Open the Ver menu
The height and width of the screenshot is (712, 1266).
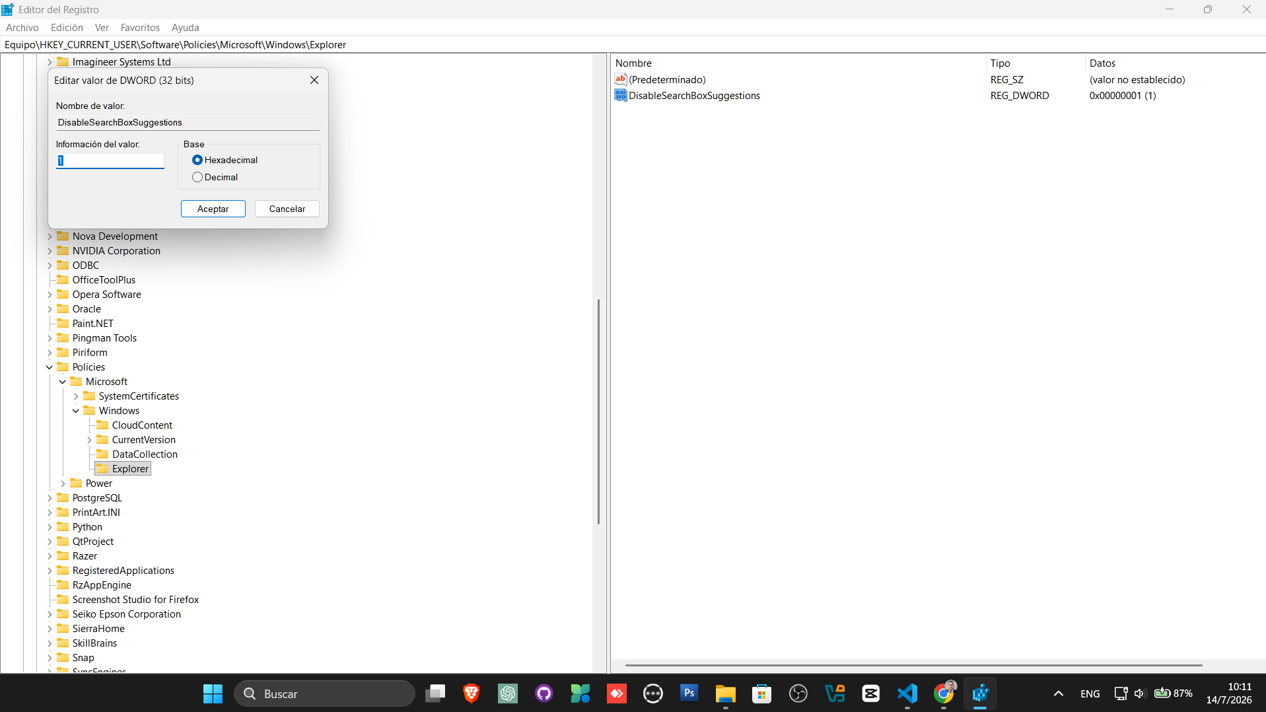click(x=102, y=27)
